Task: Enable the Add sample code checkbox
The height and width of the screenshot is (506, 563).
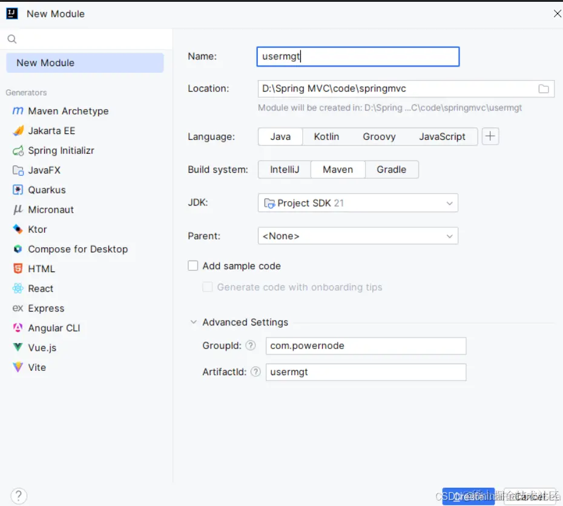Action: coord(193,266)
